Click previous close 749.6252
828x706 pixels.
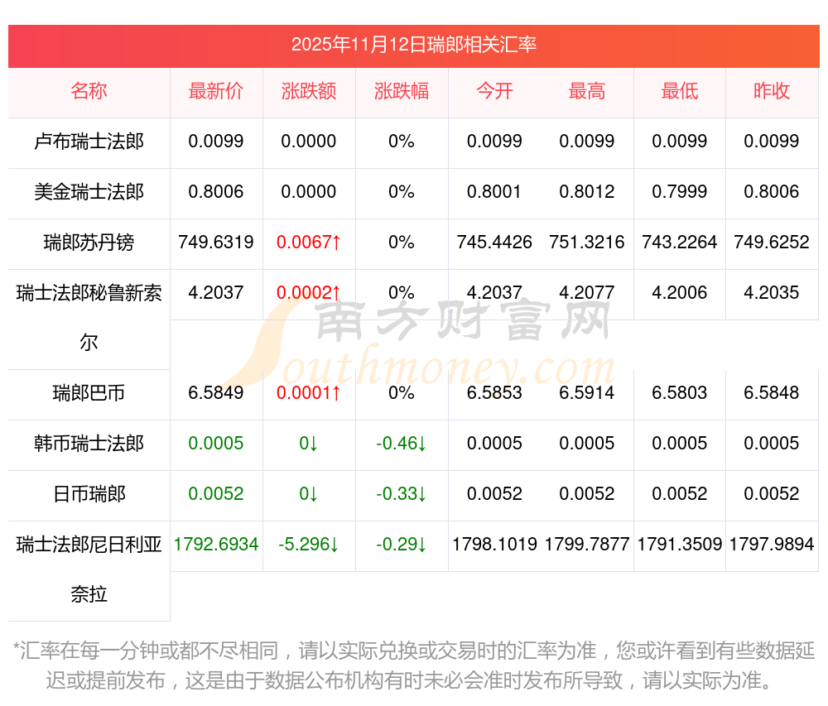click(x=772, y=243)
